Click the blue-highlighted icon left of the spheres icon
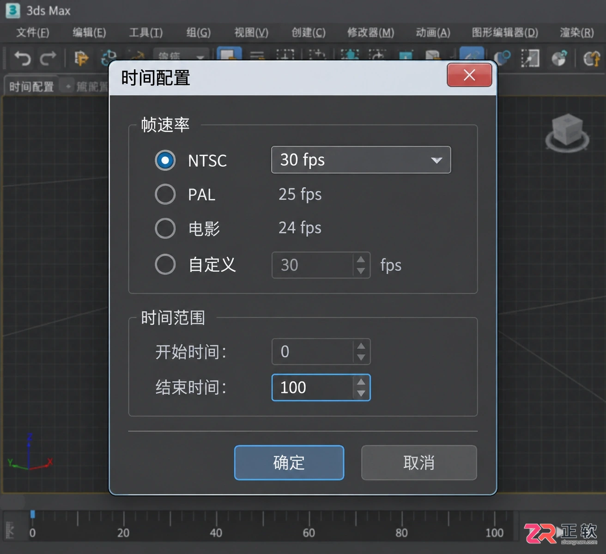Image resolution: width=606 pixels, height=554 pixels. [x=472, y=54]
